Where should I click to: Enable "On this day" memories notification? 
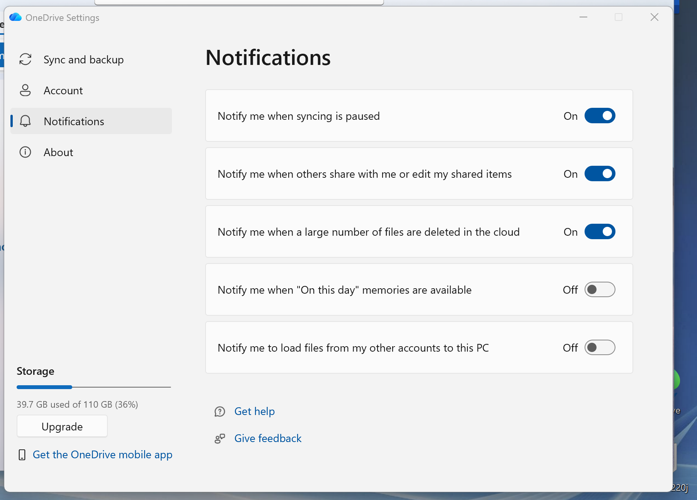click(600, 290)
